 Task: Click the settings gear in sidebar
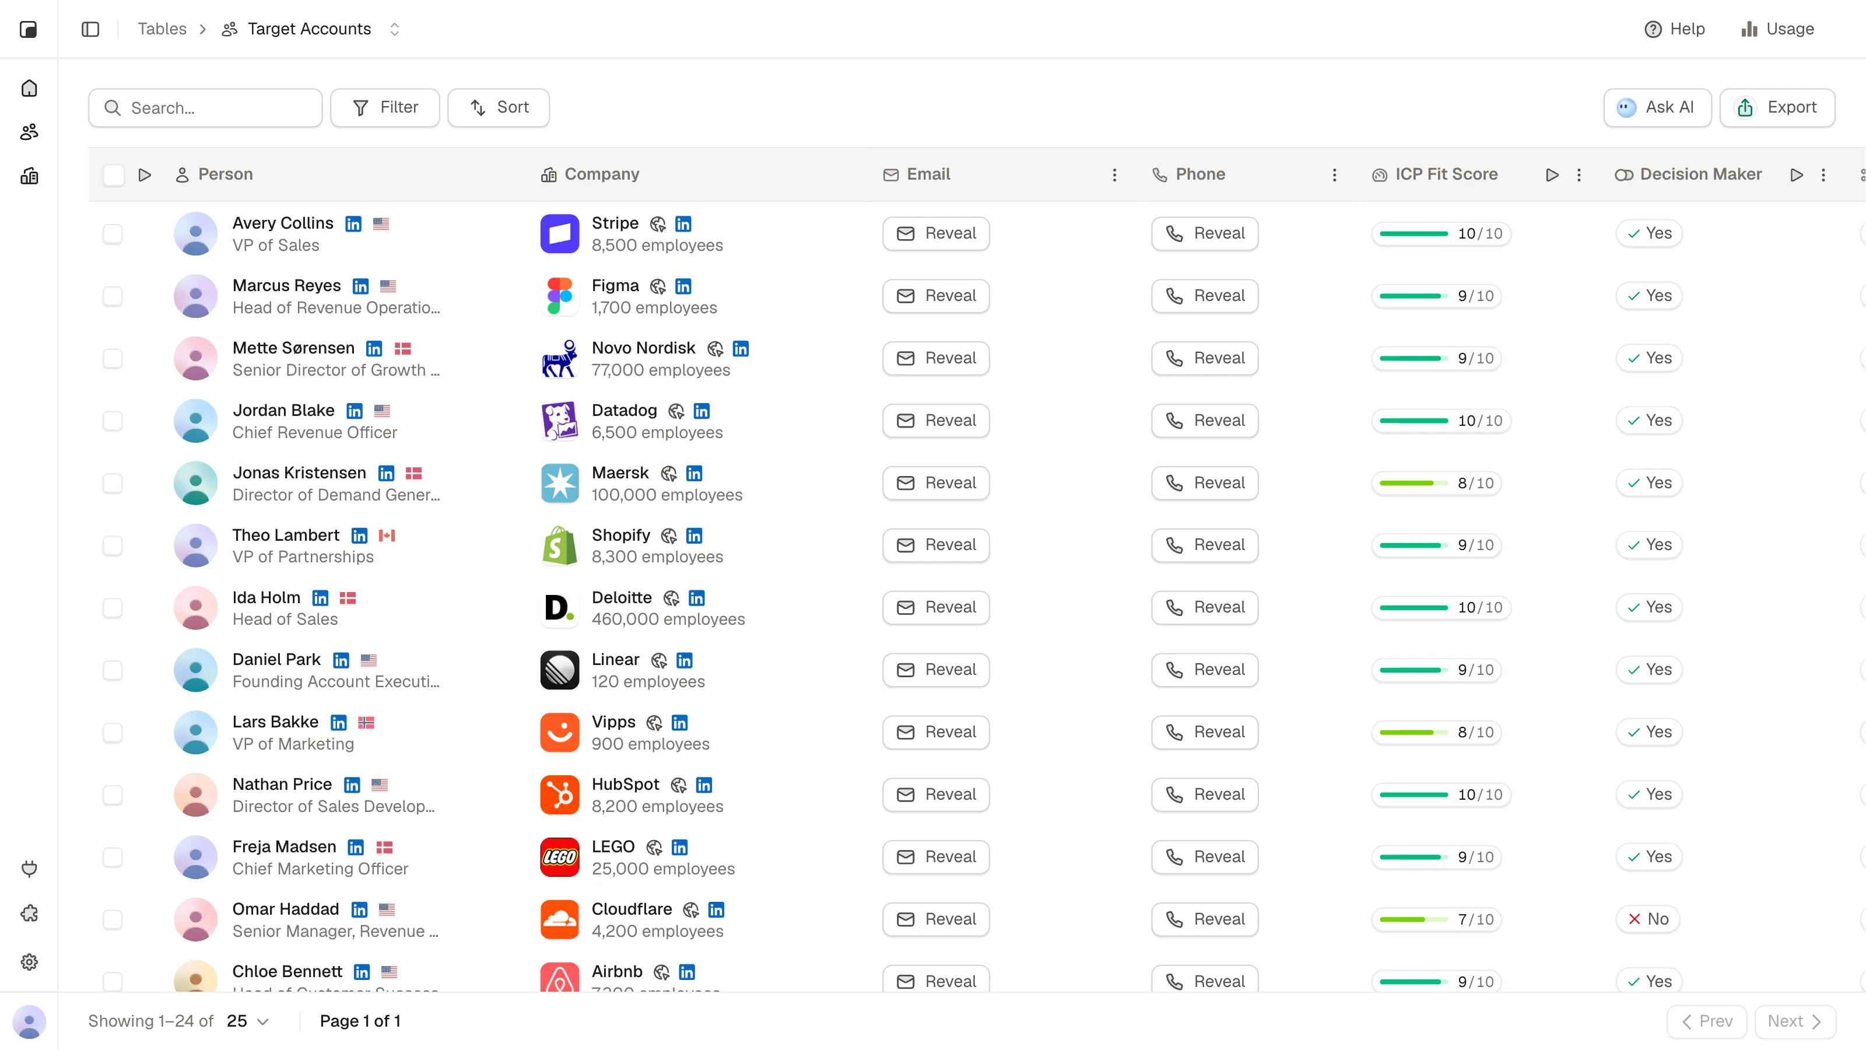29,961
